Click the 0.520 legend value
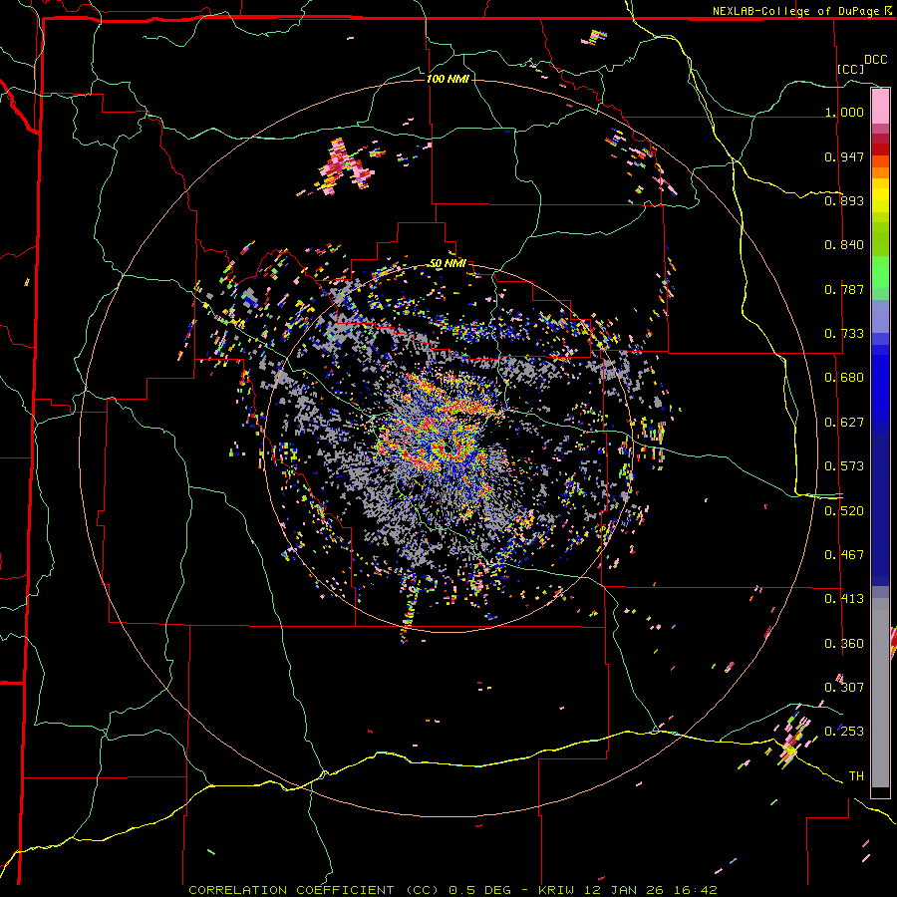The image size is (897, 897). tap(844, 511)
